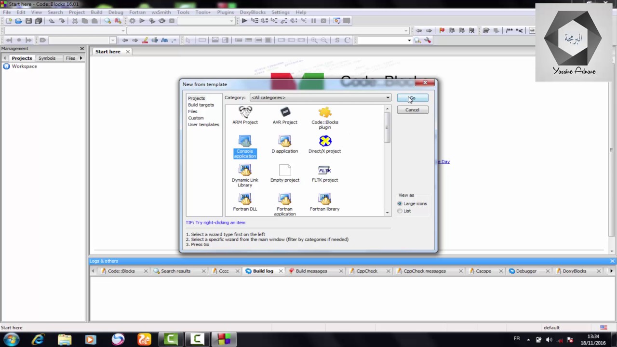Click the Rebuild toolbar icon

pyautogui.click(x=162, y=21)
